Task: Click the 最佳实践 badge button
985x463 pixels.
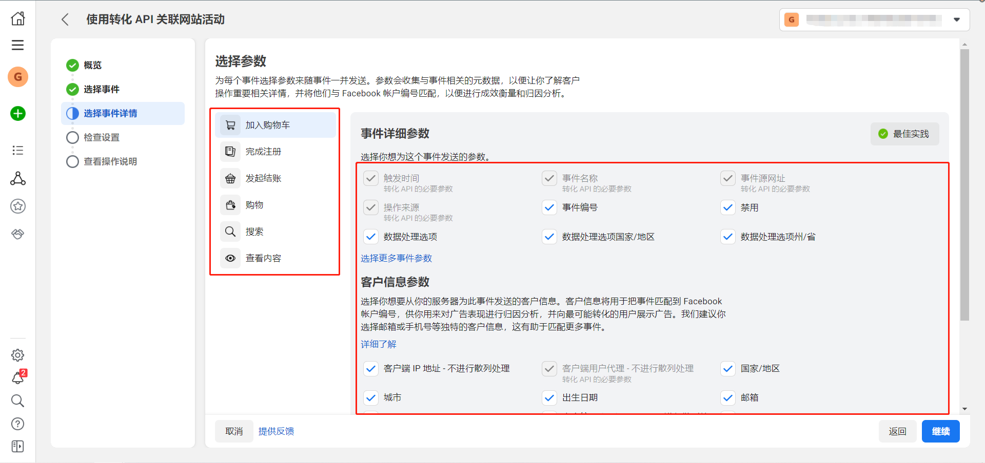Action: tap(905, 134)
